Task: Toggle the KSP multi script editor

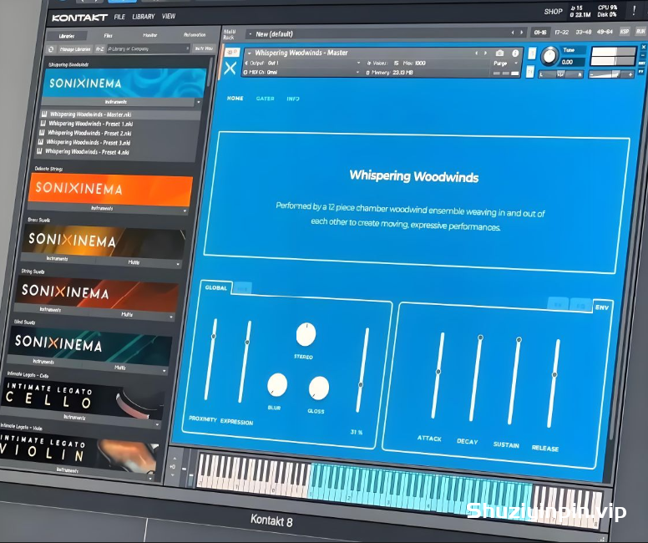Action: coord(625,32)
